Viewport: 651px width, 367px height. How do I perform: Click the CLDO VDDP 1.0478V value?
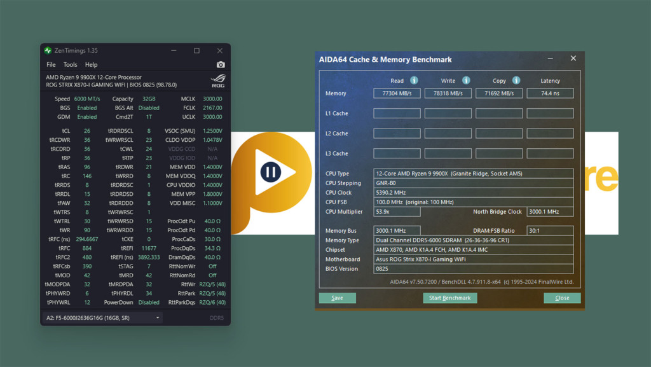coord(212,140)
